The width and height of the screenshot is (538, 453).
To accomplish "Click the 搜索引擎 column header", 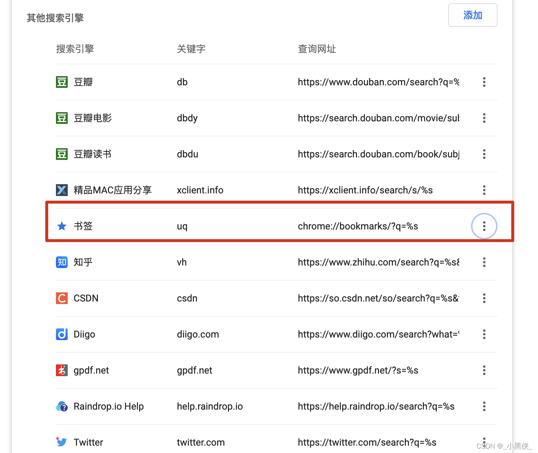I will pyautogui.click(x=75, y=49).
